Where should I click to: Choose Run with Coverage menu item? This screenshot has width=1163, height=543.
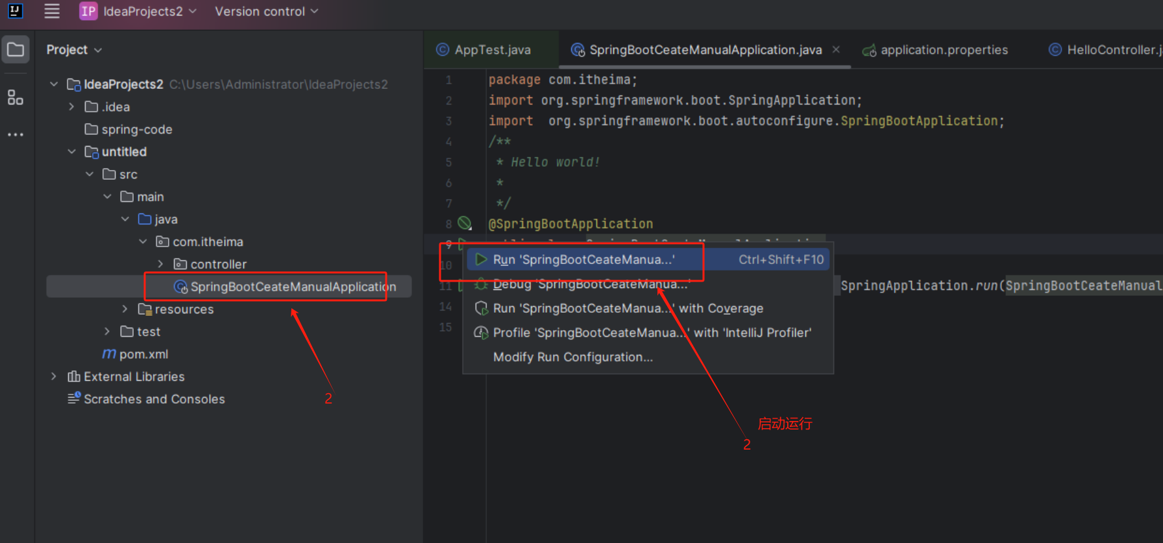648,308
